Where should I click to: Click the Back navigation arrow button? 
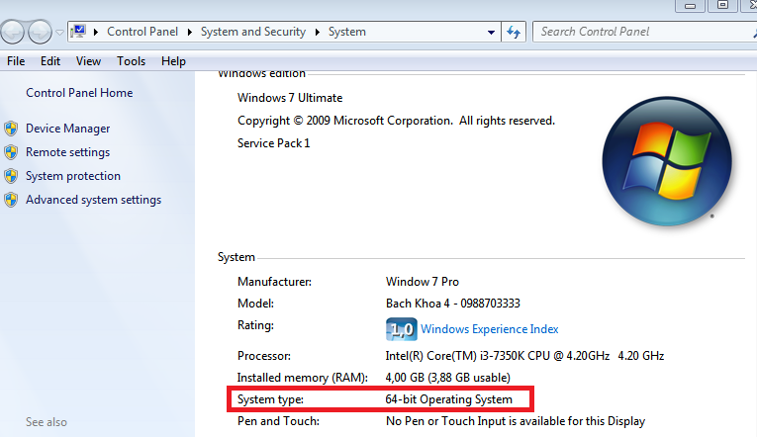point(12,33)
